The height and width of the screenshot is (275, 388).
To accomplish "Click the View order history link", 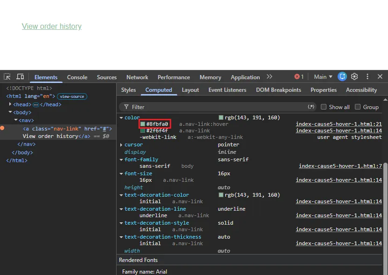I will point(51,26).
